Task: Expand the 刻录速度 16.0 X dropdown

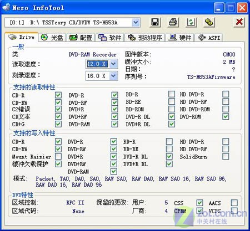Action: point(113,76)
